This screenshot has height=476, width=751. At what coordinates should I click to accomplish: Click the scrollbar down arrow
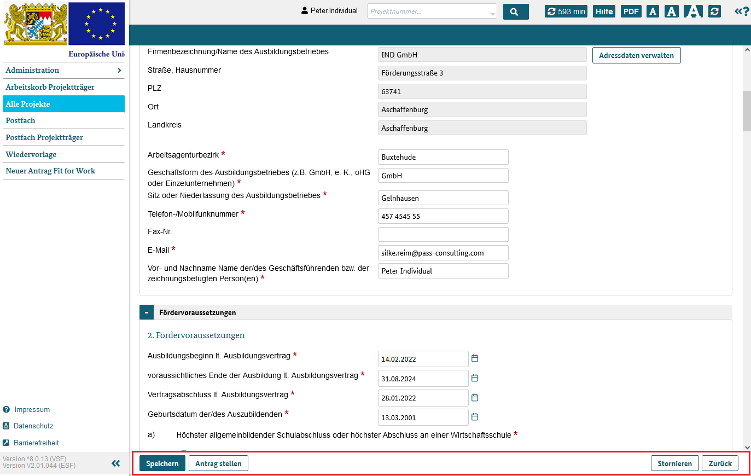tap(747, 447)
